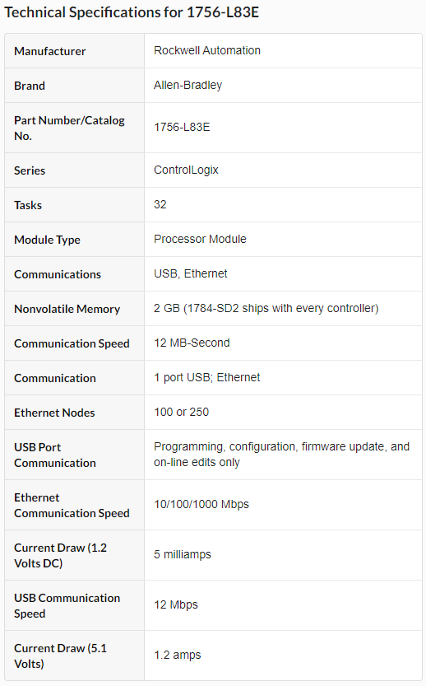Select the 1.2 amps value
Viewport: 426px width, 686px height.
pos(178,656)
